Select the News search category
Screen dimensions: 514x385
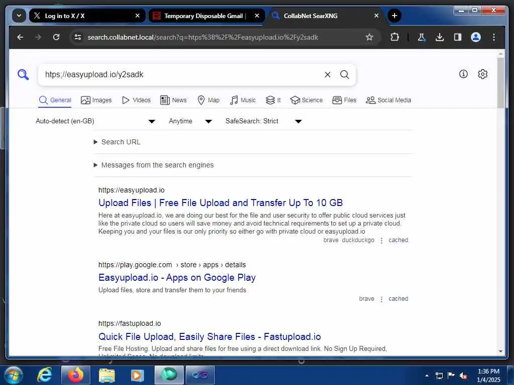[173, 100]
